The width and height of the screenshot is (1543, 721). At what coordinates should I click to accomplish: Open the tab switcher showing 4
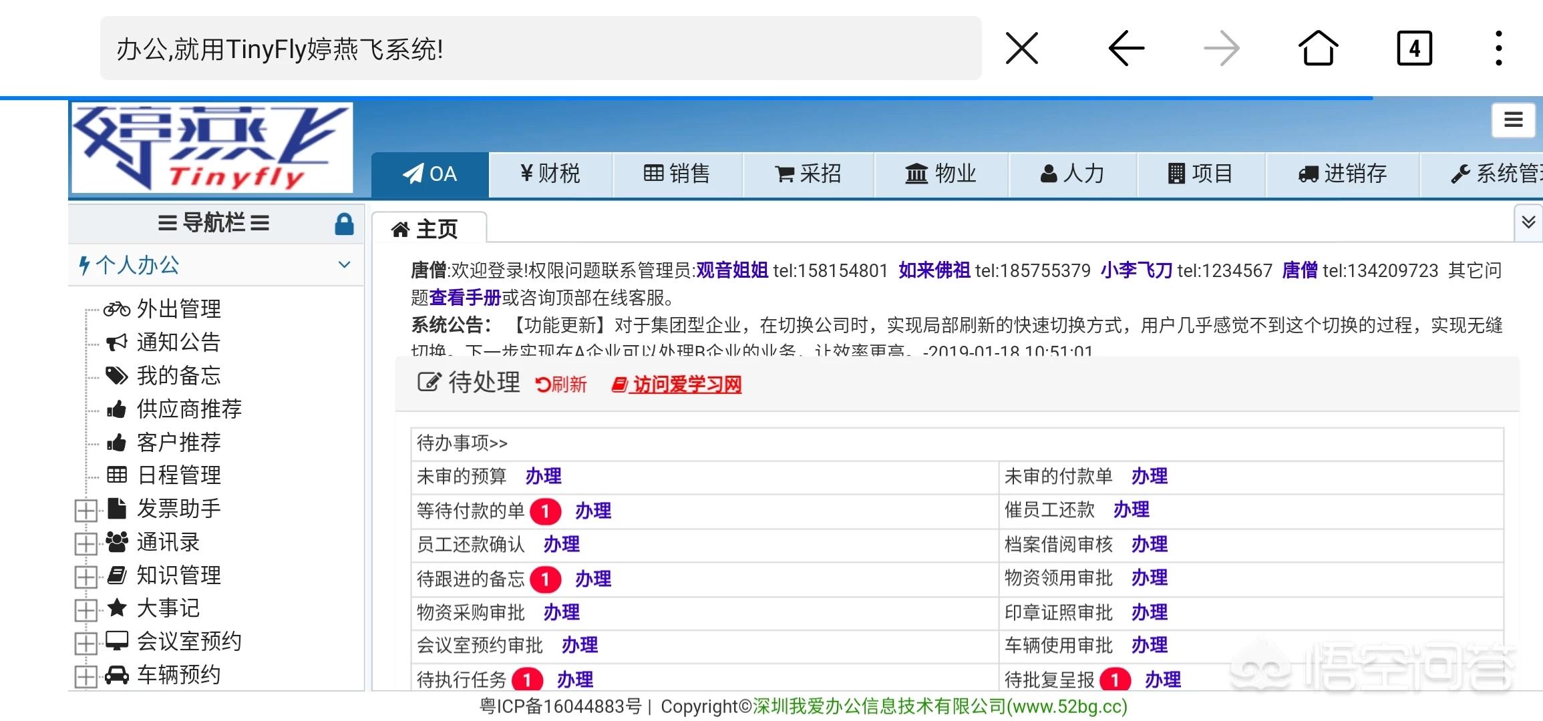point(1415,48)
